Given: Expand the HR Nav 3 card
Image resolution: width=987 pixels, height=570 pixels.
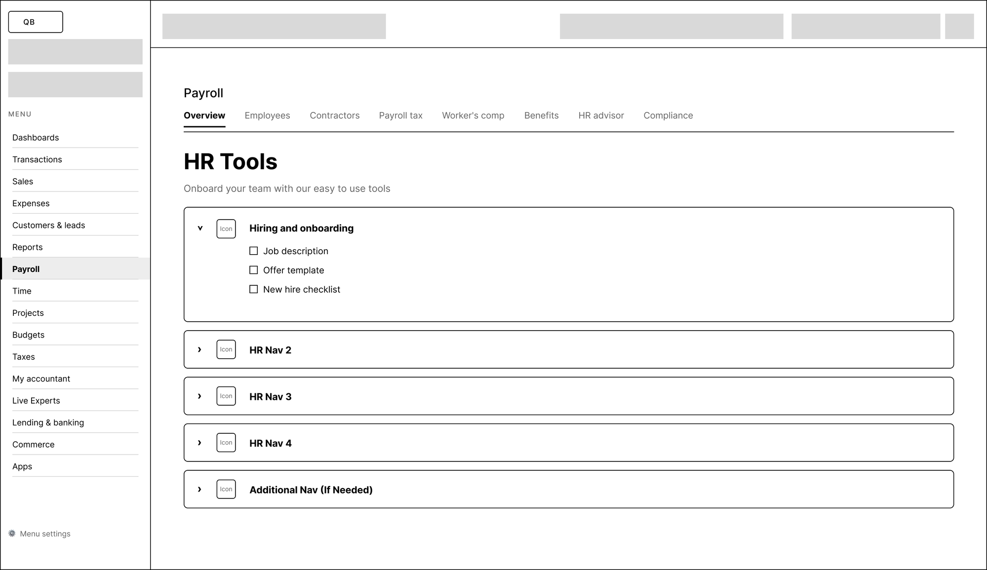Looking at the screenshot, I should (x=199, y=396).
